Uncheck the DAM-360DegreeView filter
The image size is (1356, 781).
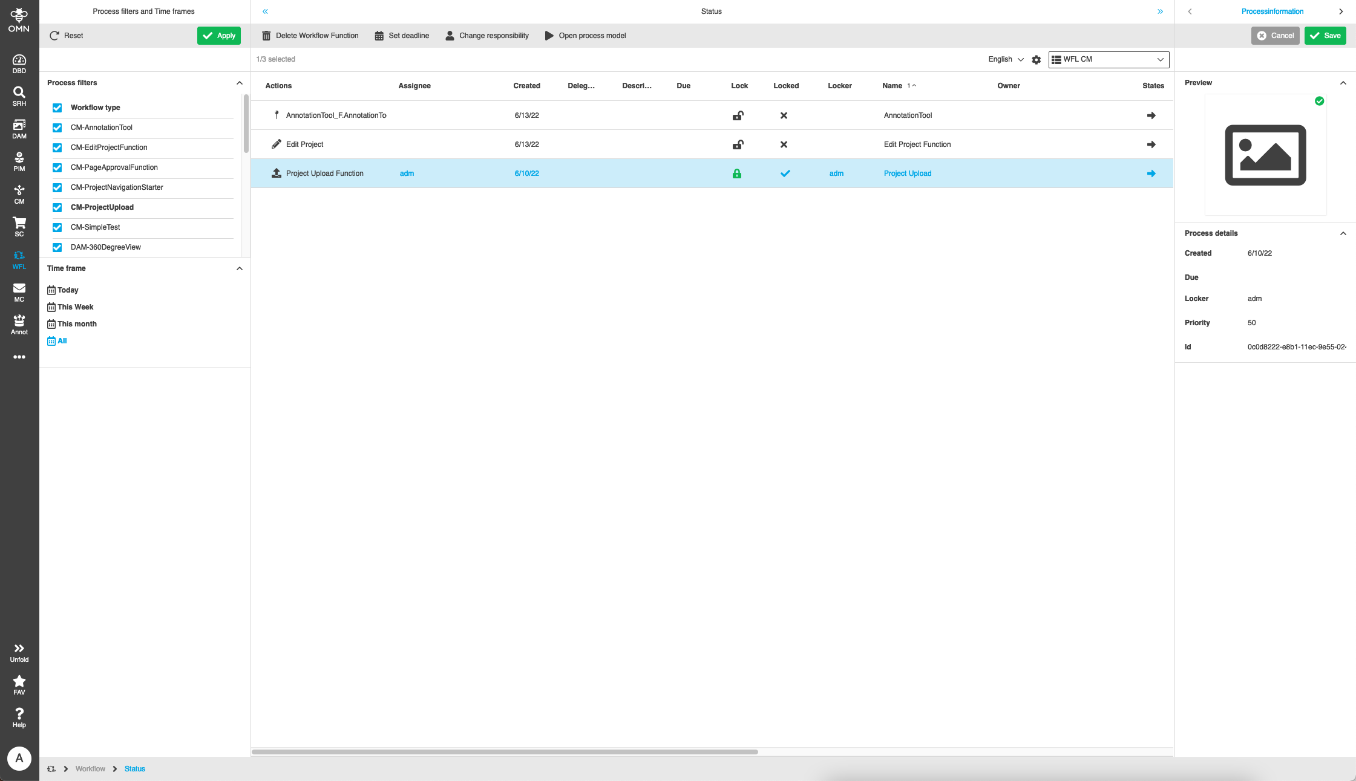click(57, 247)
